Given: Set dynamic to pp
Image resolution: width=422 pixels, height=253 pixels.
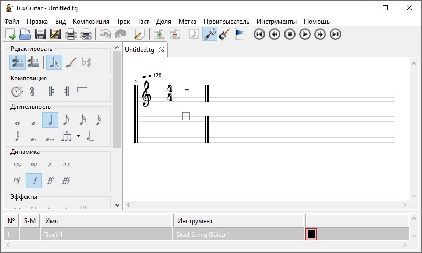Looking at the screenshot, I should pos(34,164).
